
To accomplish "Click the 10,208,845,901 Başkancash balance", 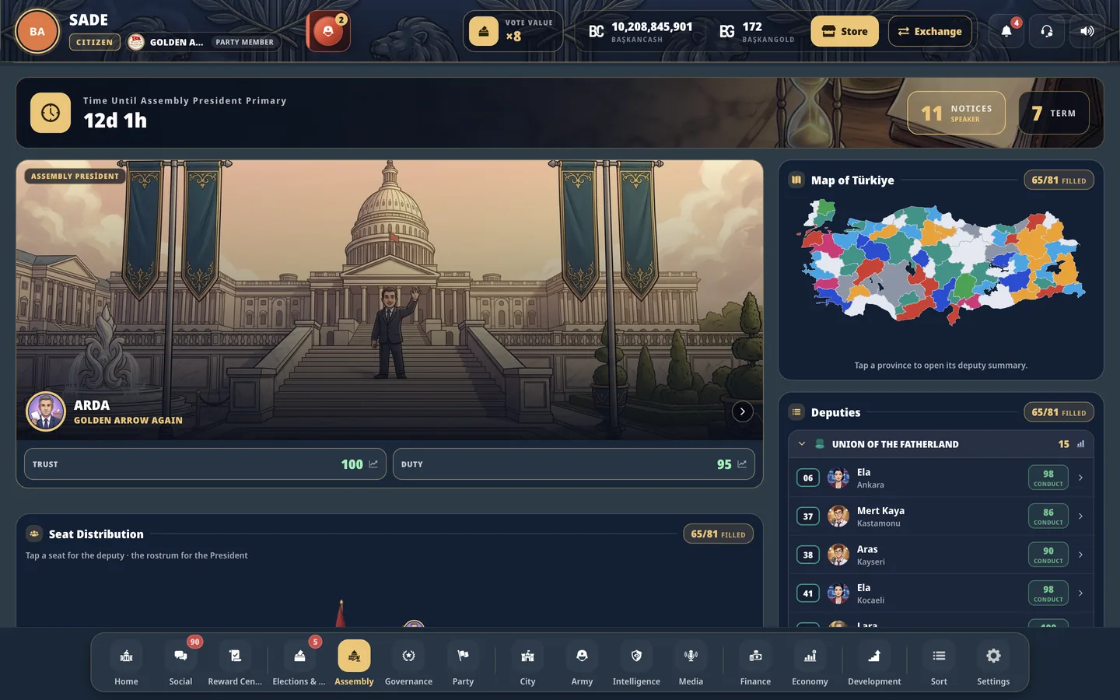I will (x=640, y=31).
